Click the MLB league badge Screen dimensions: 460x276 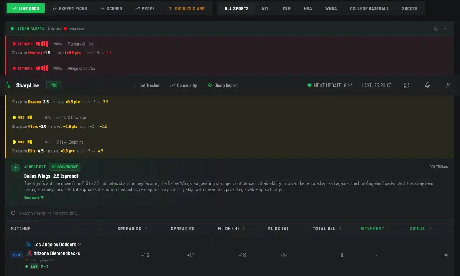coord(16,255)
